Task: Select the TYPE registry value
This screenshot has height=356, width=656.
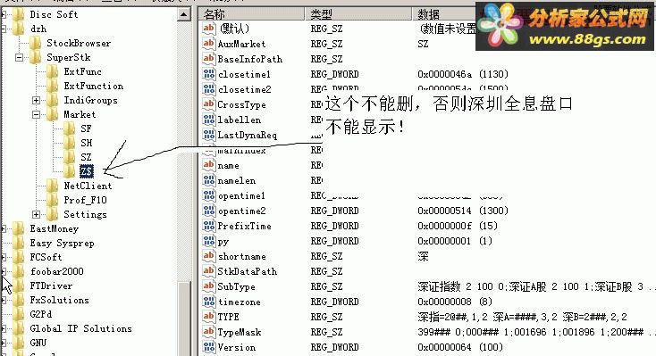Action: coord(229,317)
